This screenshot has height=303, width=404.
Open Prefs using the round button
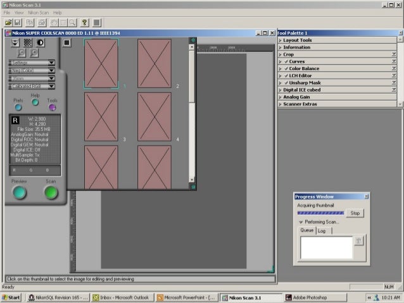tap(18, 108)
